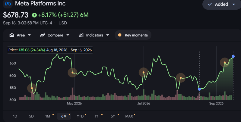
Task: Click the Area chart type icon
Action: click(x=12, y=35)
